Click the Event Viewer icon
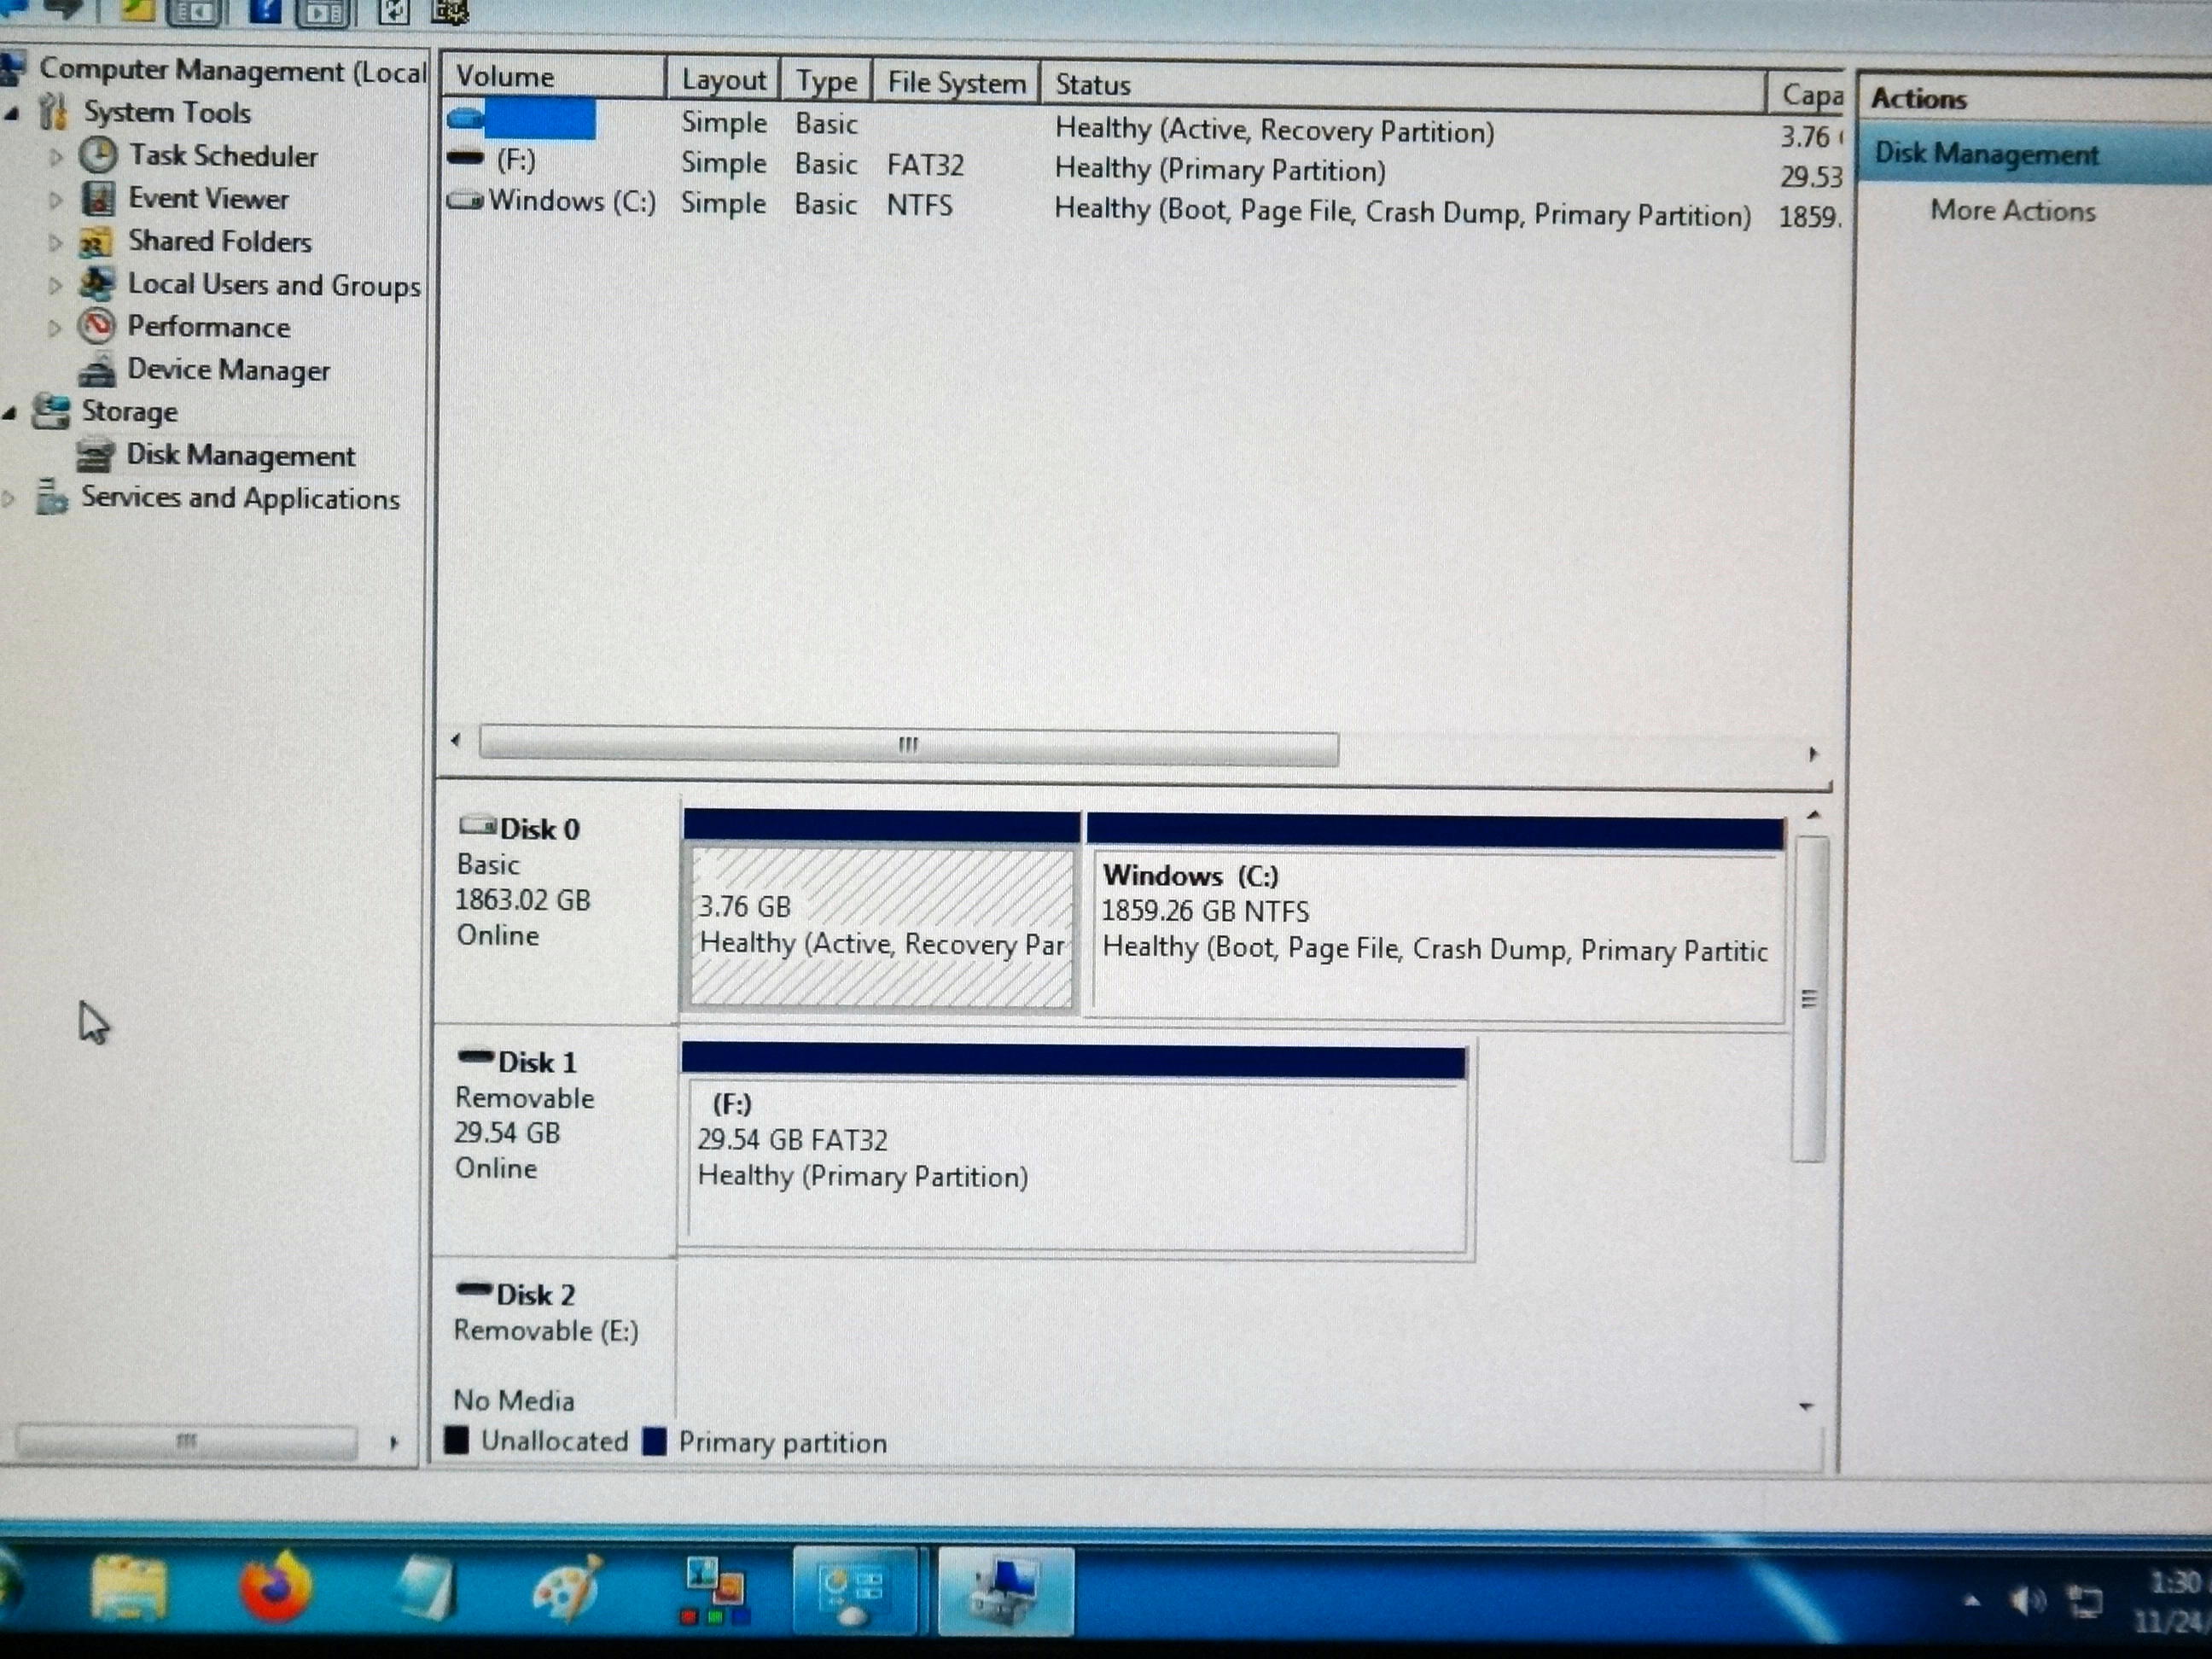Image resolution: width=2212 pixels, height=1659 pixels. [97, 198]
